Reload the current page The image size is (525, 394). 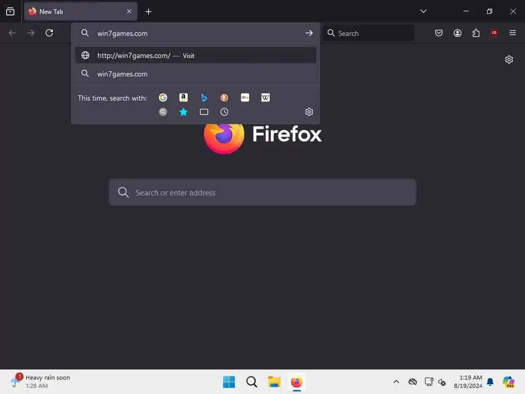(x=49, y=33)
